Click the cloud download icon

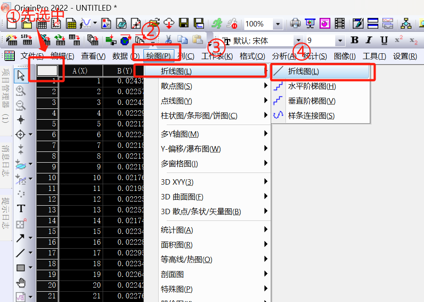pos(169,23)
